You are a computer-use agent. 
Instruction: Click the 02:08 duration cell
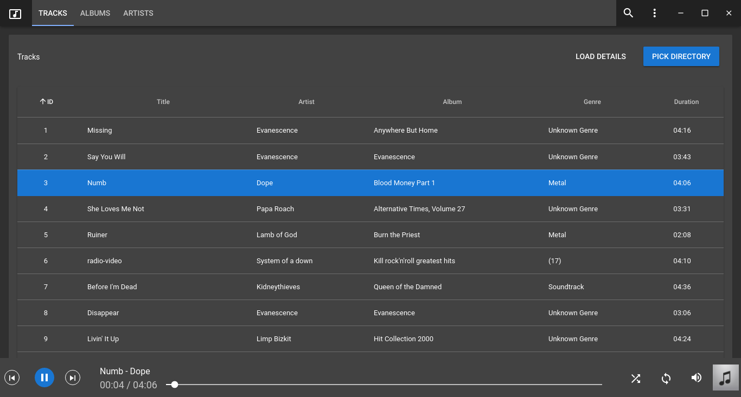(x=682, y=235)
